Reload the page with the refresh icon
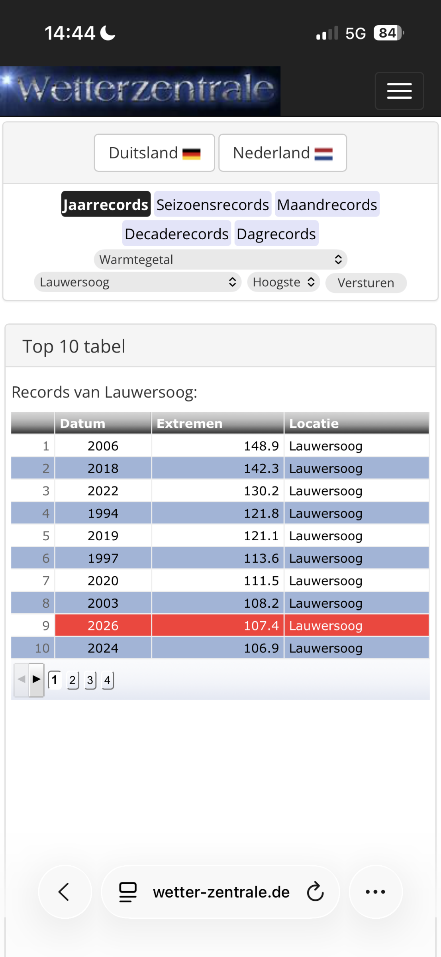Viewport: 441px width, 957px height. (316, 892)
